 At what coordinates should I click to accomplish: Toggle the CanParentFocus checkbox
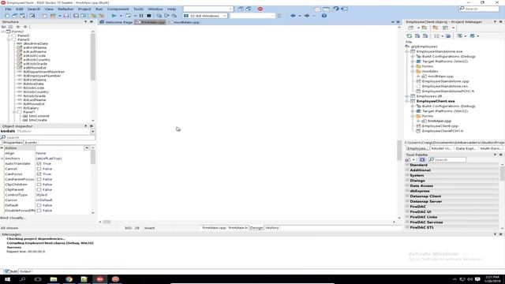click(x=39, y=179)
